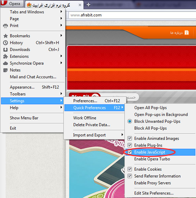The width and height of the screenshot is (196, 198).
Task: Toggle Enable Proxy Servers
Action: point(160,183)
